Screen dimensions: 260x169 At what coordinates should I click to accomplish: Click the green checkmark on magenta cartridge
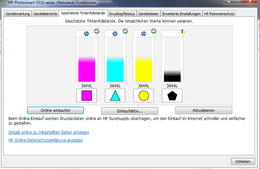click(97, 31)
